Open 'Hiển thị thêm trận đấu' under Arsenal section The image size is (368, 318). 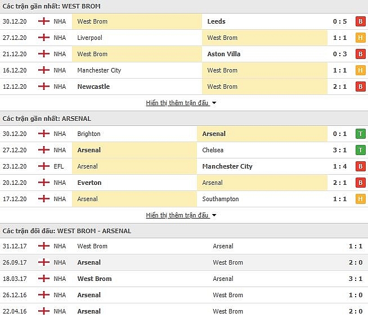[x=177, y=215]
